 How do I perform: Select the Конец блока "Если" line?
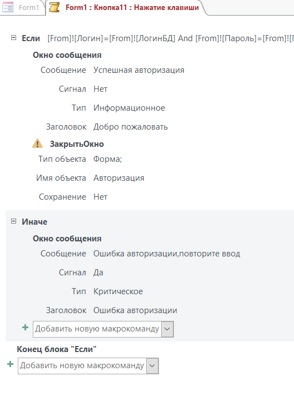click(x=57, y=349)
